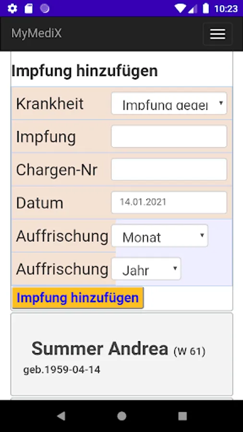Tap the Android home circle button
Viewport: 243px width, 432px height.
click(x=121, y=416)
